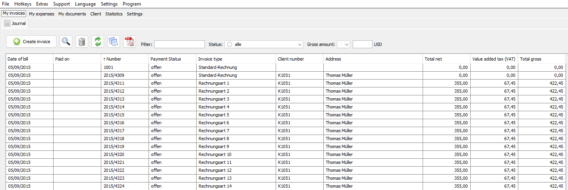Select the Journal sub-tab
The height and width of the screenshot is (190, 568).
(x=15, y=23)
